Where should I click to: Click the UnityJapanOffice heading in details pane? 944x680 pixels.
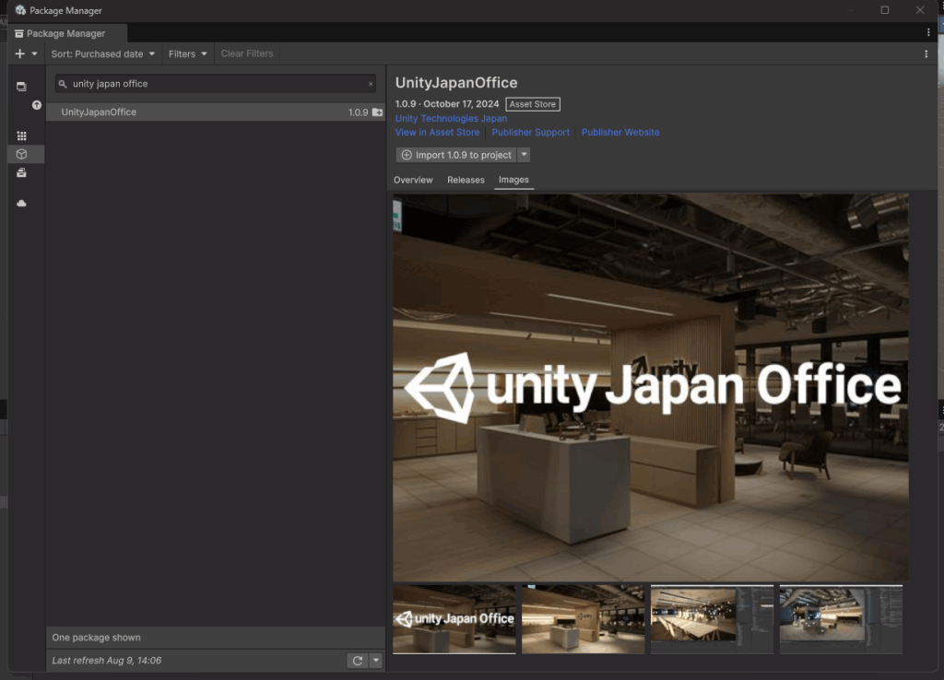tap(456, 83)
